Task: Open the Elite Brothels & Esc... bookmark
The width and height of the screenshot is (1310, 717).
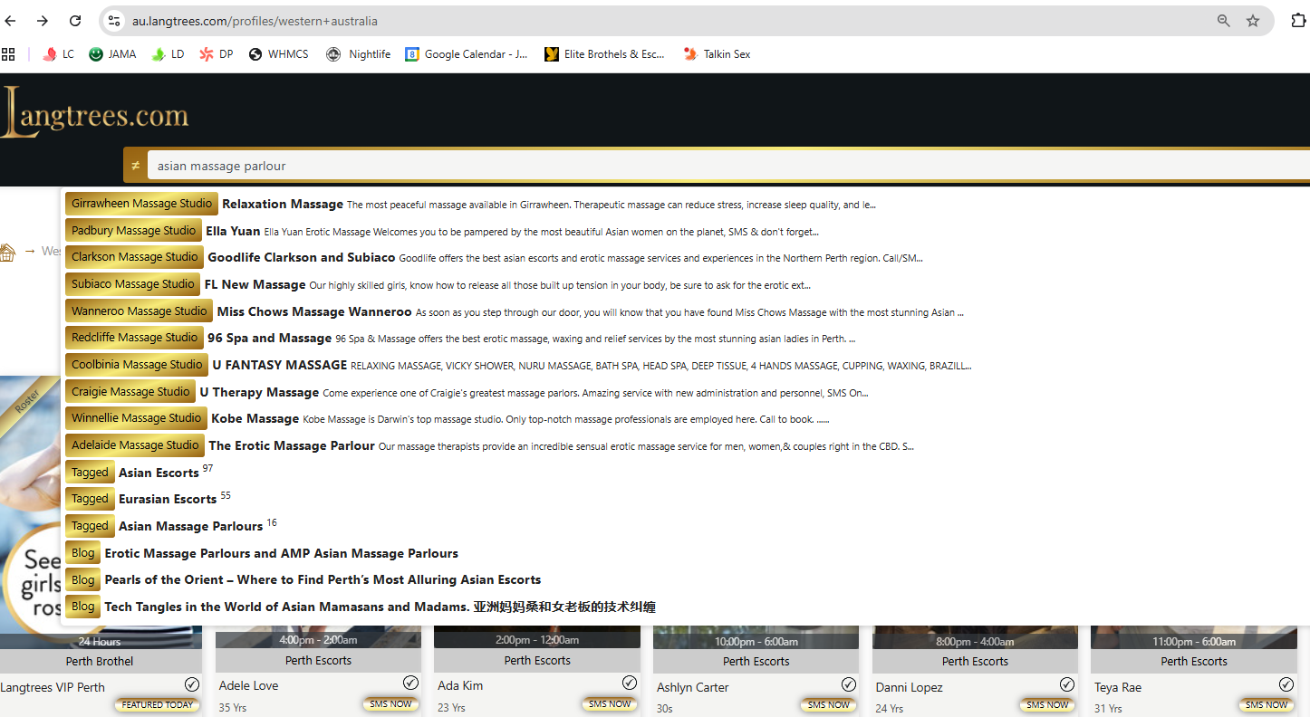Action: click(x=605, y=54)
